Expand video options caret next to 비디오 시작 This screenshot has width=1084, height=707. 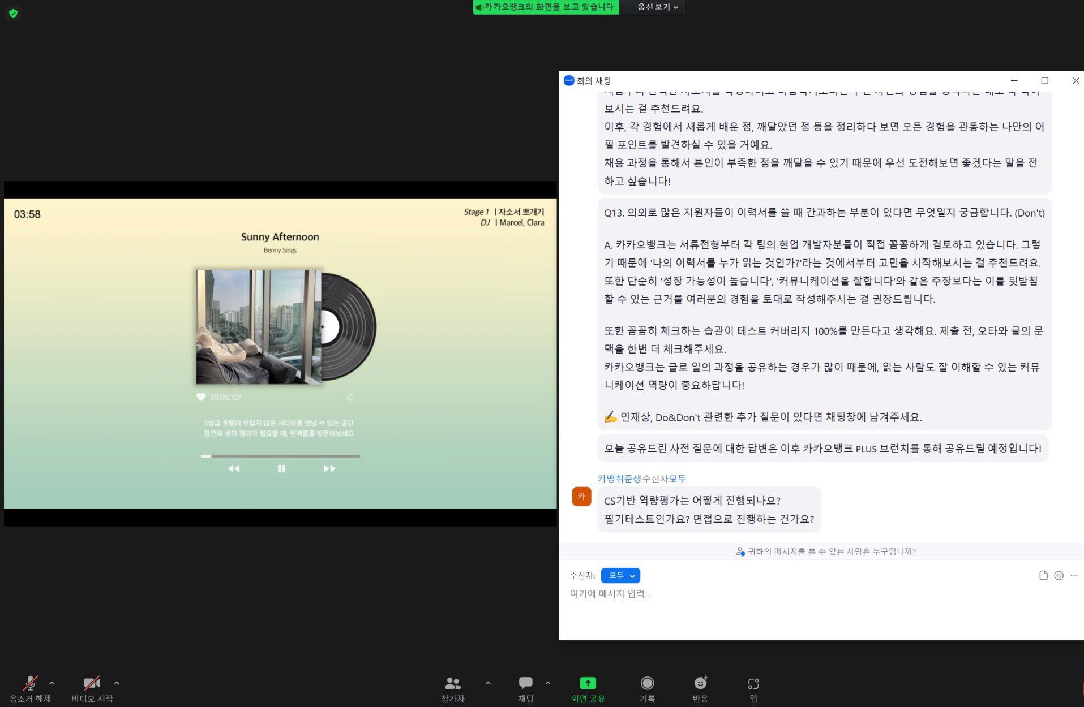pos(117,683)
